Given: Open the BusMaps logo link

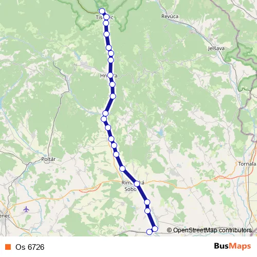Looking at the screenshot, I should (x=232, y=246).
